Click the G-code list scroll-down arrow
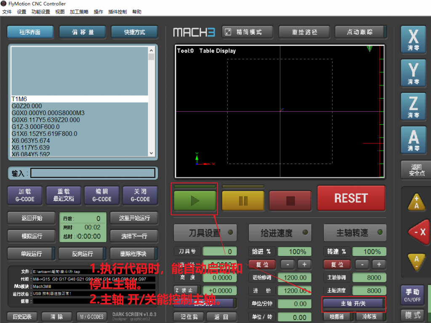Viewport: 431px width, 323px height. click(151, 153)
